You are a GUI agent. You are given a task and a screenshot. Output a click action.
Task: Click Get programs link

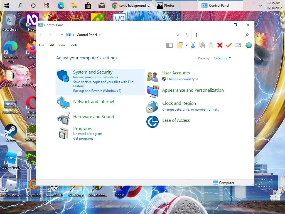83,138
